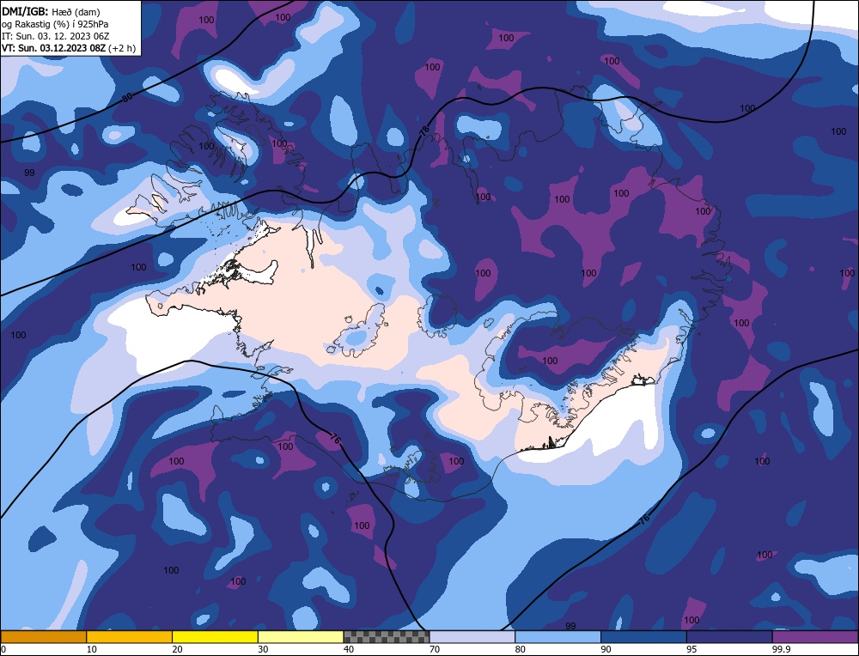
Task: Click the legend scale value '95'
Action: [x=691, y=649]
